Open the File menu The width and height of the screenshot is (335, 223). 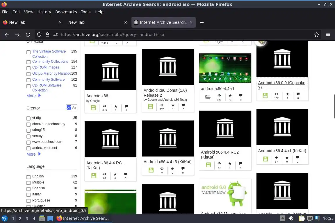pos(5,12)
